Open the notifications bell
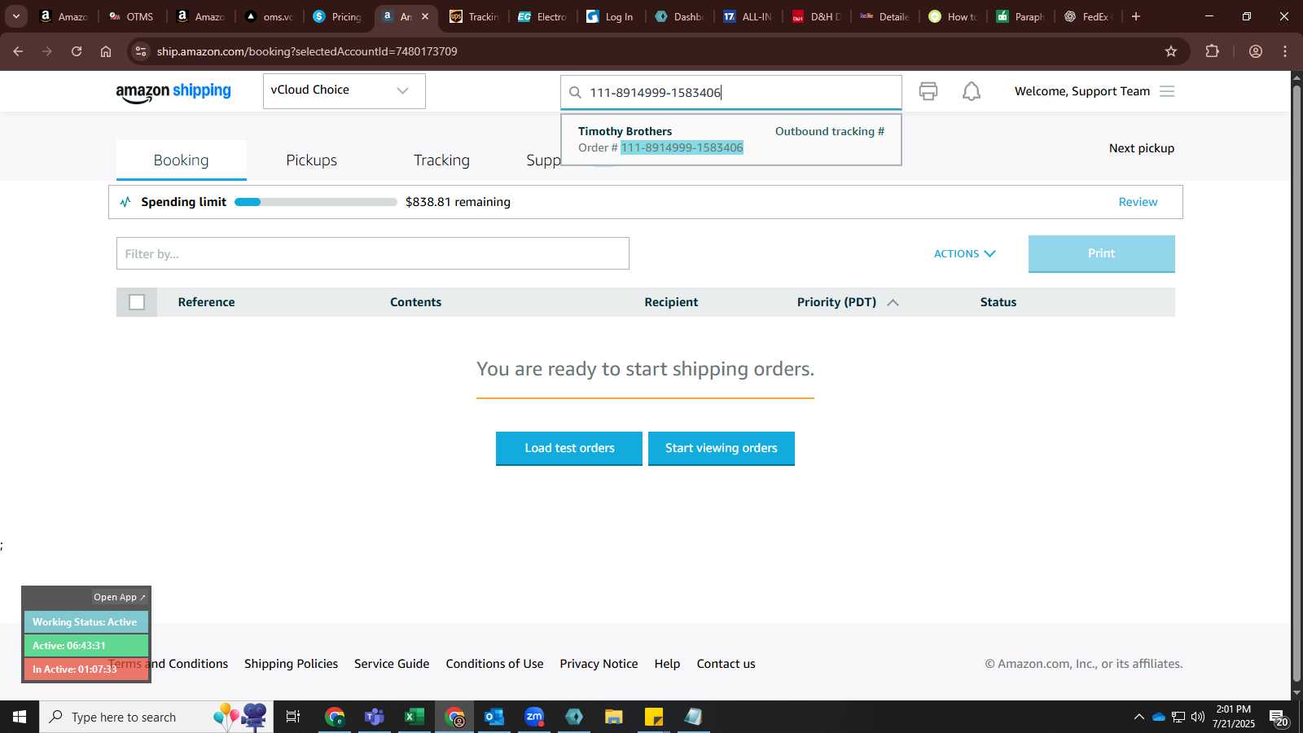The width and height of the screenshot is (1303, 733). 972,91
